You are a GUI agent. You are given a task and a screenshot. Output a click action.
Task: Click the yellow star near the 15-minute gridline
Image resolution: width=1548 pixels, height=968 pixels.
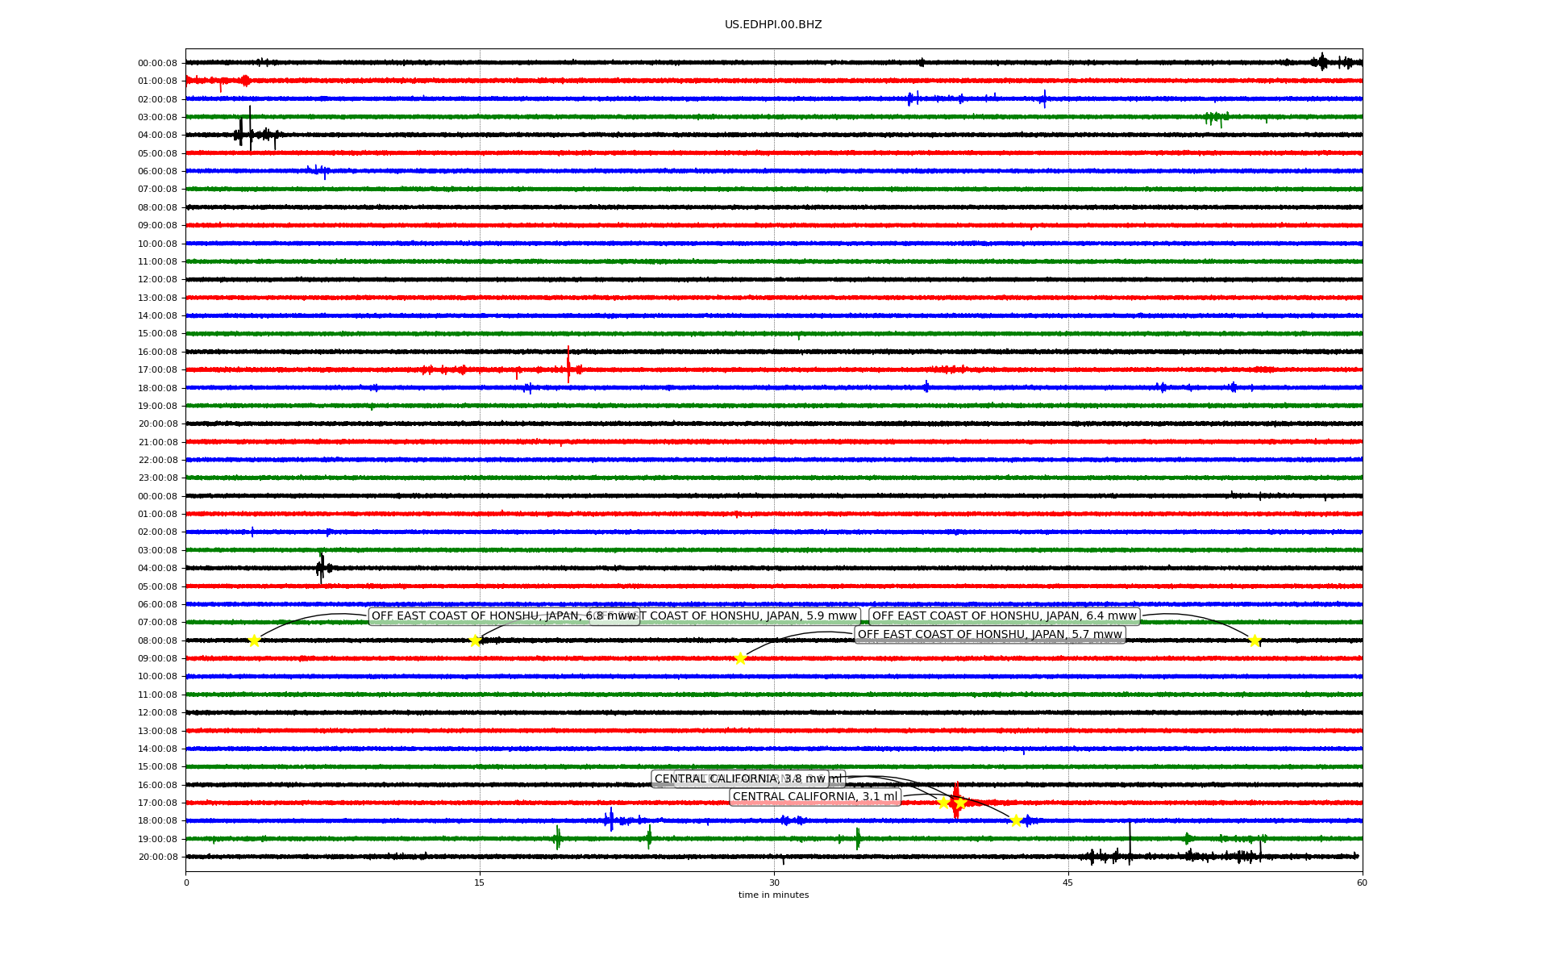point(476,640)
